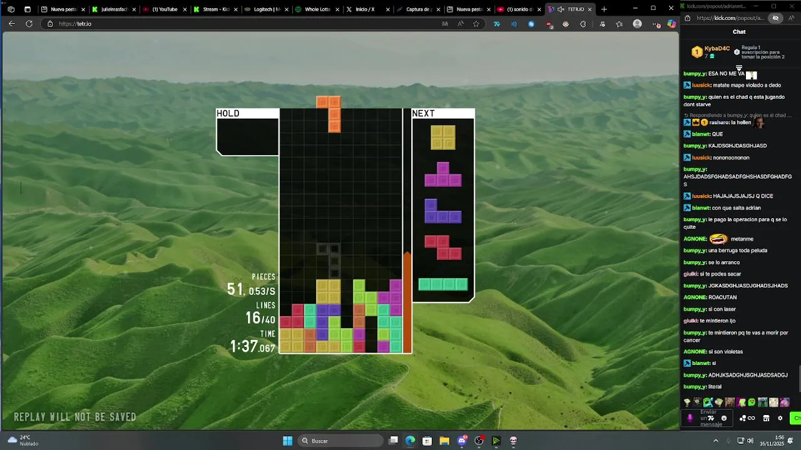Open the 7TV emote picker in chat input
This screenshot has width=801, height=450.
click(712, 418)
